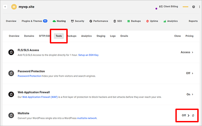Open the top Backups tab
202x126 pixels.
[x=134, y=21]
